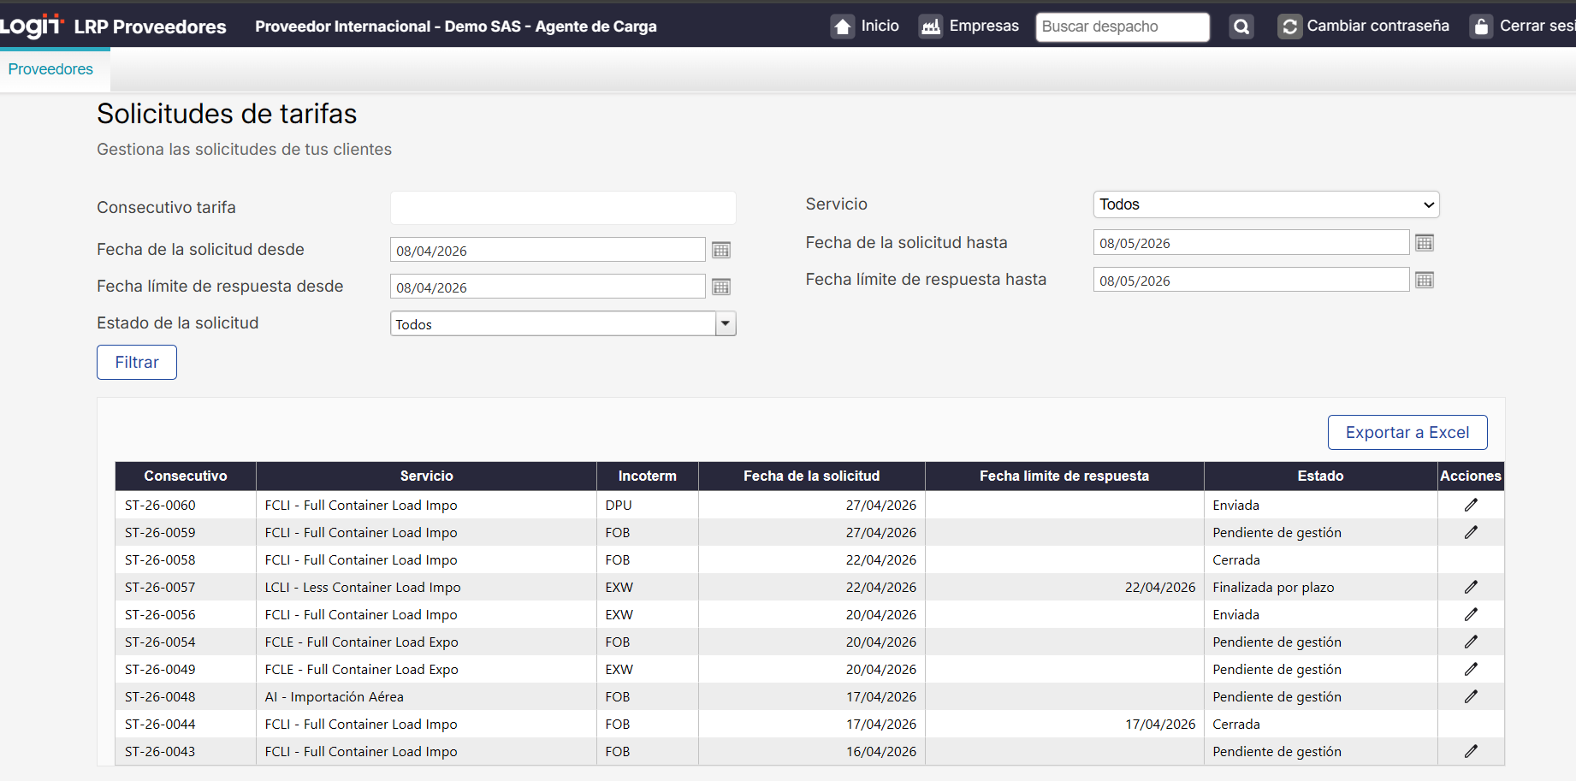The height and width of the screenshot is (781, 1576).
Task: Expand Estado de la solicitud dropdown arrow
Action: pos(726,323)
